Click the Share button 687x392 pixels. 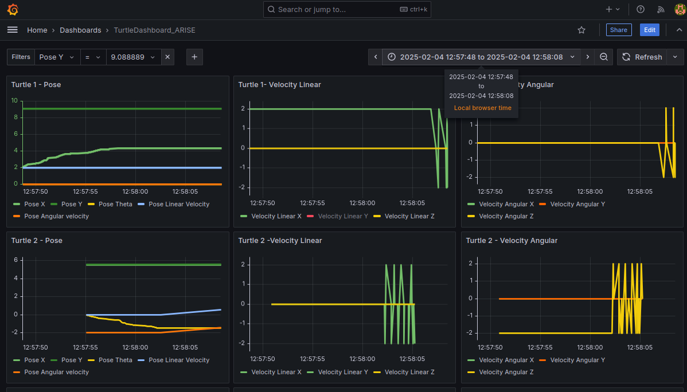[x=619, y=30]
